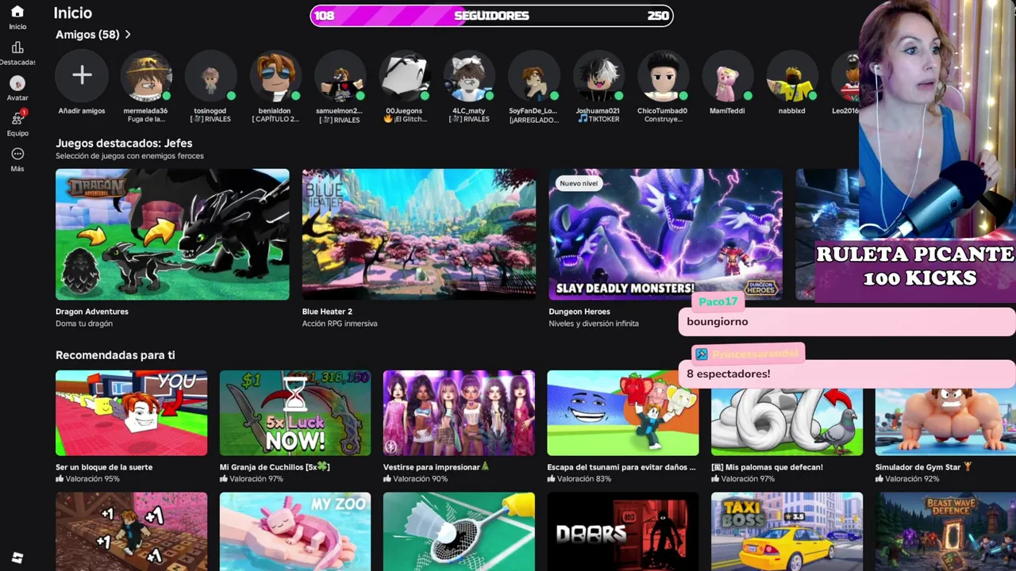
Task: Open friend avatar samuelmon2...
Action: pos(340,76)
